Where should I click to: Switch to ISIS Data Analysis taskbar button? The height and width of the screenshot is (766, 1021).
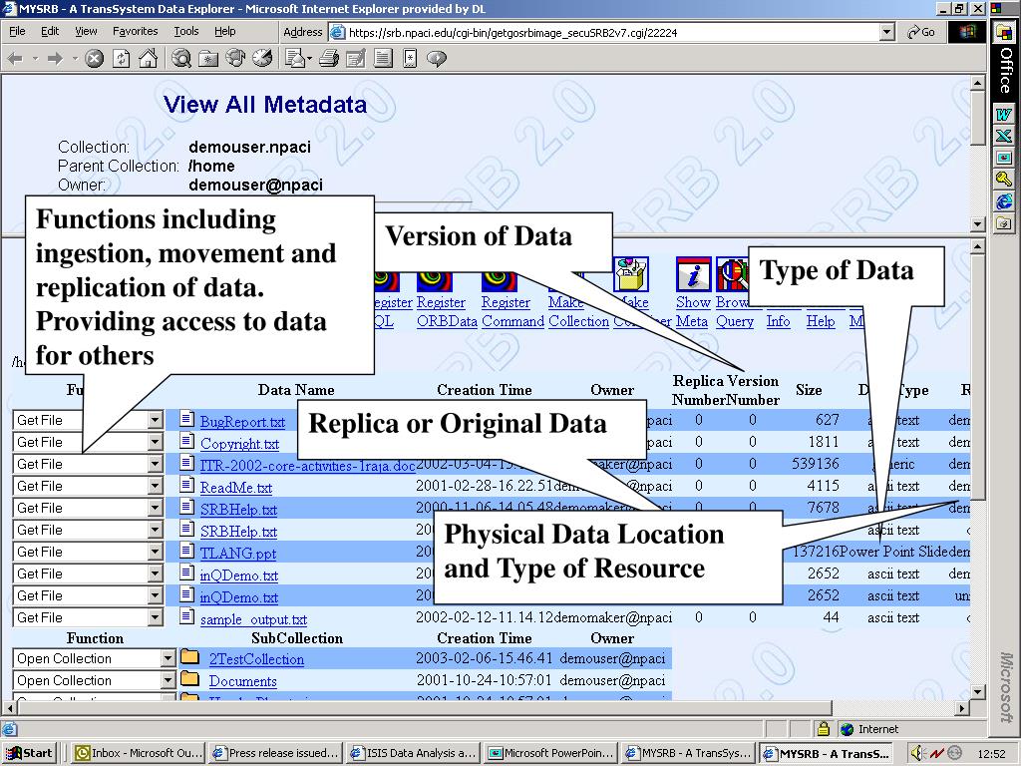(x=412, y=753)
